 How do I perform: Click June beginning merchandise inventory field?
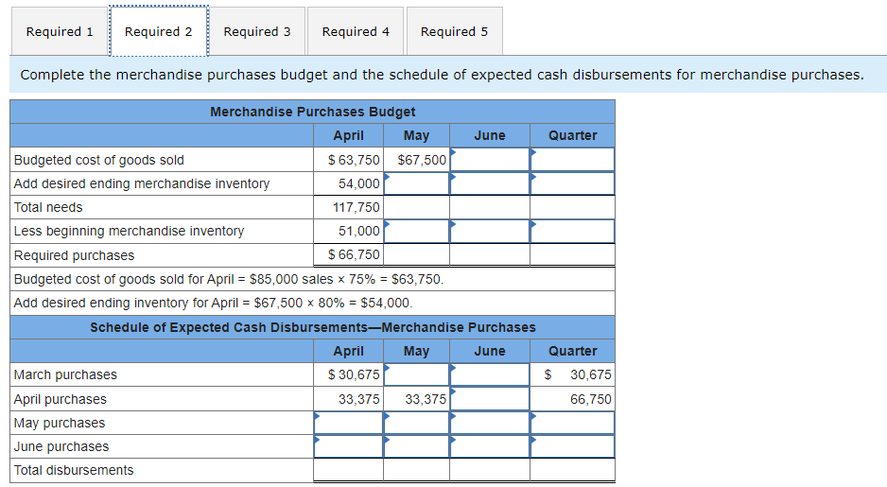[490, 231]
